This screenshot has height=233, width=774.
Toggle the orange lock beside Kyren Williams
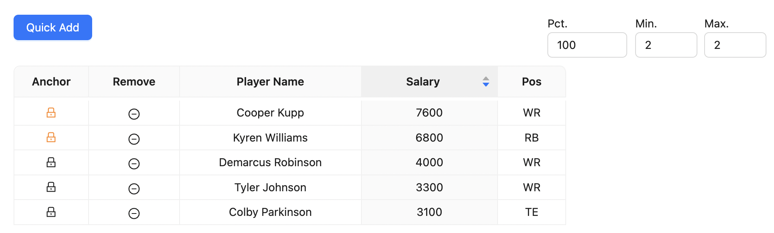(51, 137)
